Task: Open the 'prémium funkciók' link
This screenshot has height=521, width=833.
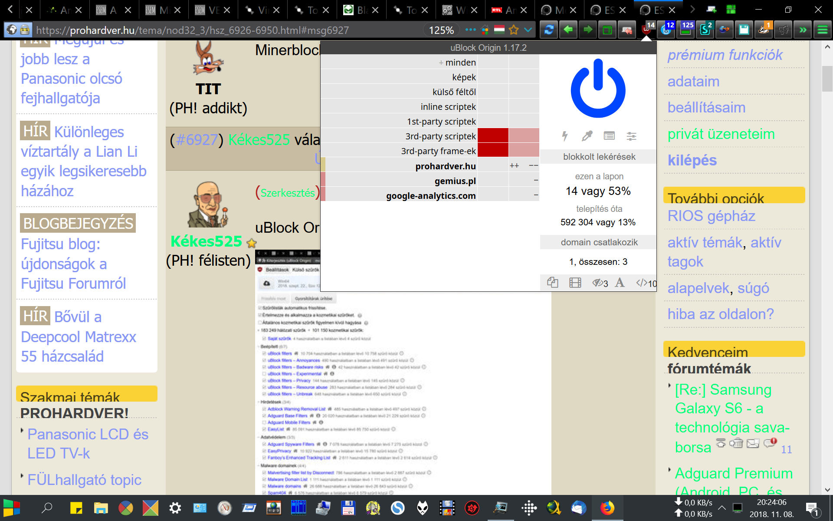Action: tap(725, 55)
